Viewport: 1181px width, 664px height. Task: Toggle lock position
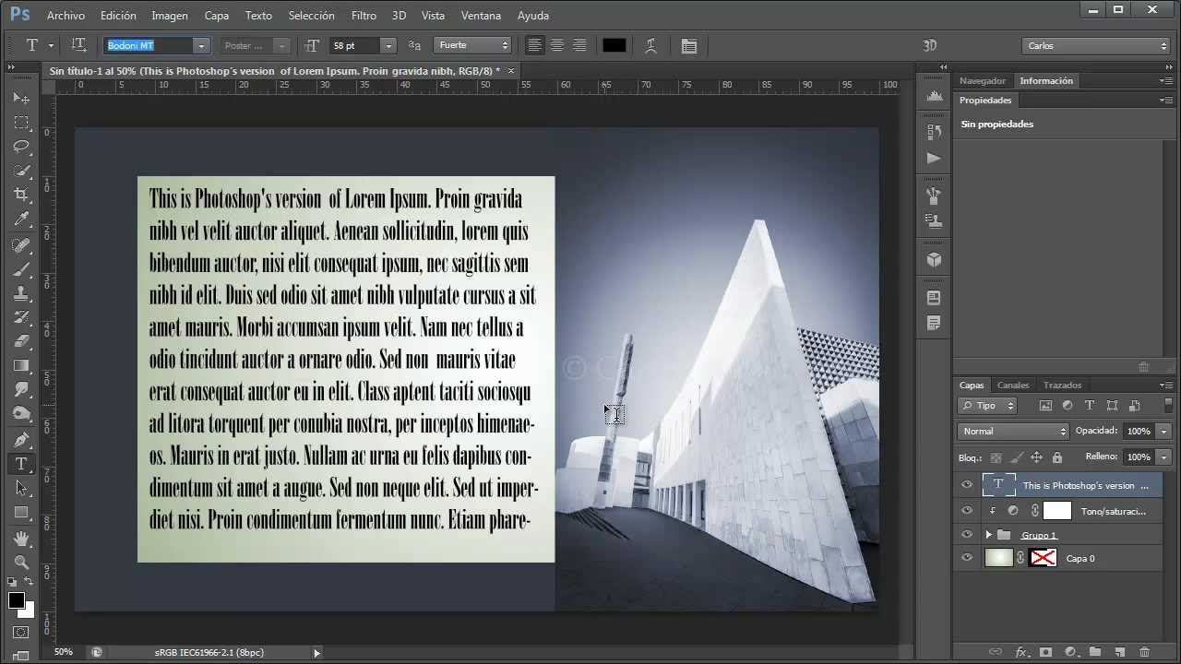1036,457
